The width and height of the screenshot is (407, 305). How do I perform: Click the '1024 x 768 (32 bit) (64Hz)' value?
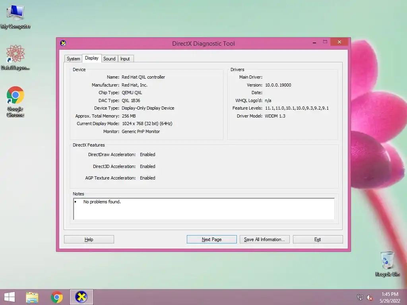tap(147, 124)
